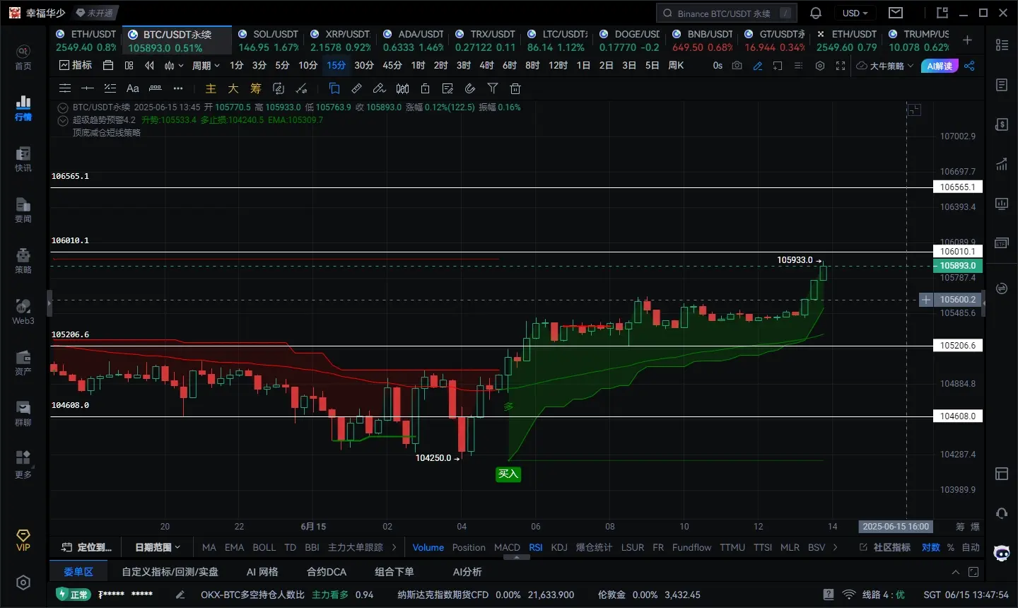
Task: Open the AI 网格 grid tab
Action: point(262,572)
